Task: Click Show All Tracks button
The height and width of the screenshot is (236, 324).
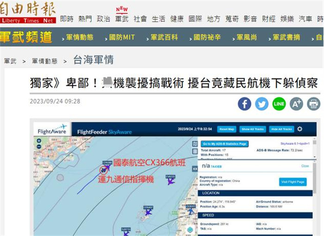Action: (x=253, y=129)
